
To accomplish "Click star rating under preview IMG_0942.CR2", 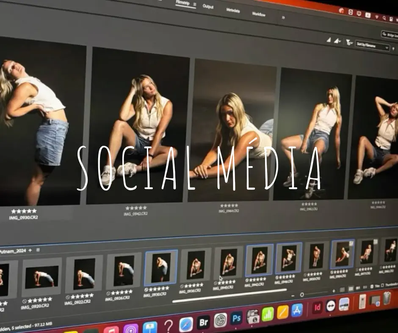I will [136, 208].
